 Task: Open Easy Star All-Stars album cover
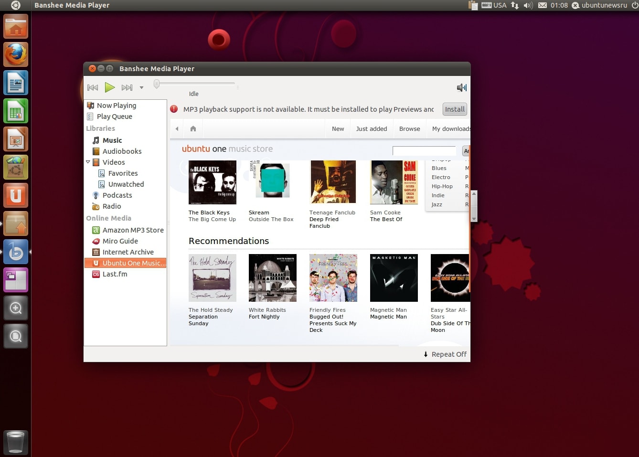point(450,278)
